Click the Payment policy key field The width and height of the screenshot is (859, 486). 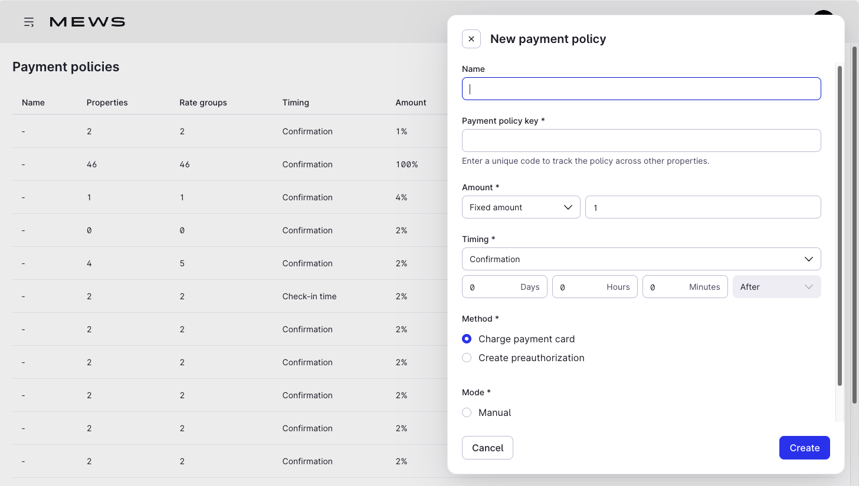(641, 141)
